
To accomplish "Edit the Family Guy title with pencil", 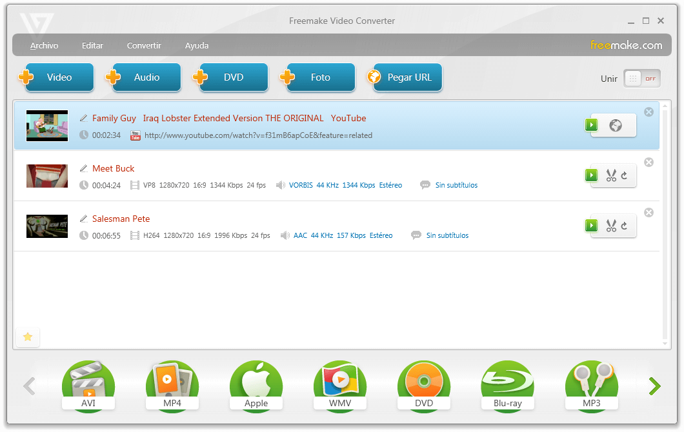I will pos(84,118).
